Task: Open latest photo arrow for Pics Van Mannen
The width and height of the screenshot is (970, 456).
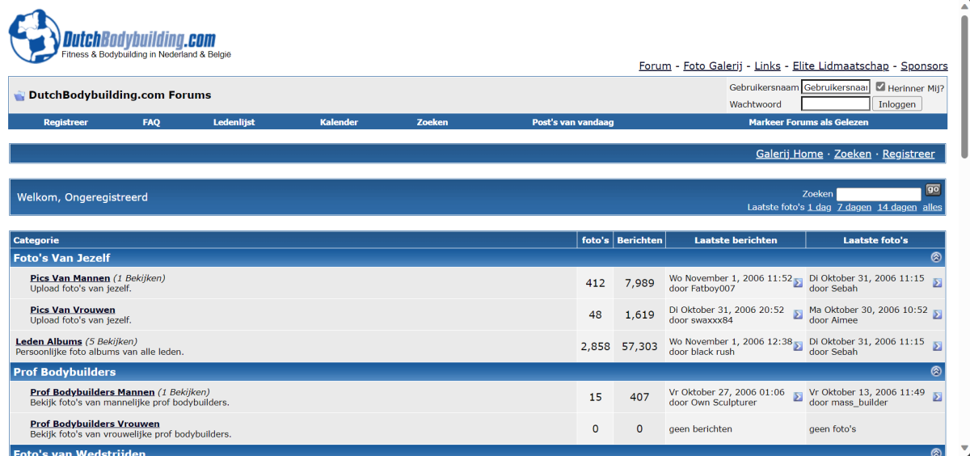Action: pos(937,283)
